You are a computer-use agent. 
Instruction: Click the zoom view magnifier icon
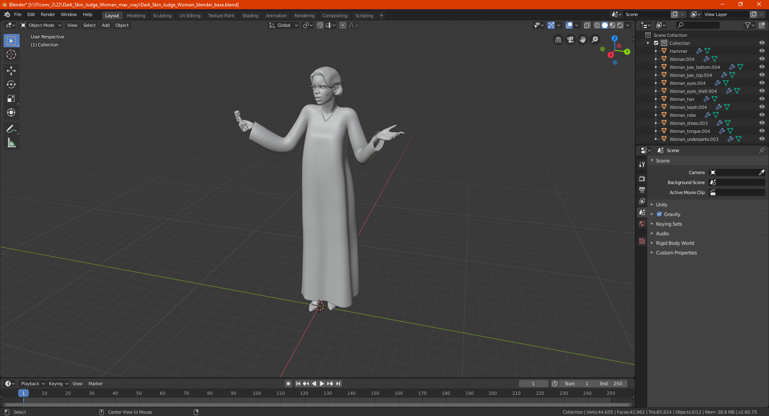(595, 40)
